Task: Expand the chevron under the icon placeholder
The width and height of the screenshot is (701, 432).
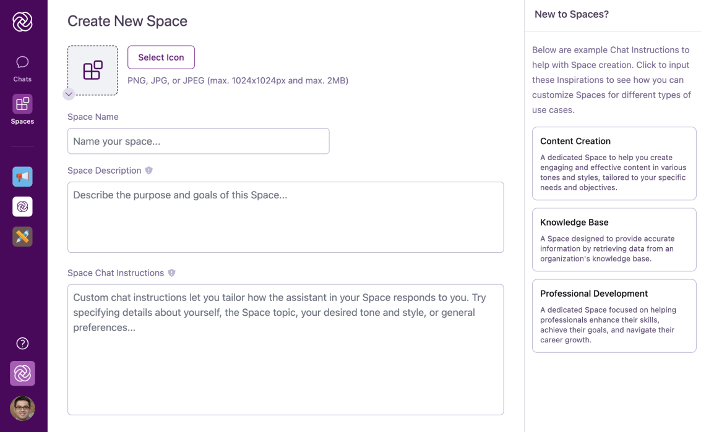Action: click(69, 95)
